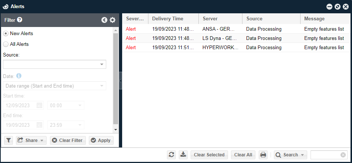This screenshot has height=163, width=352.
Task: Print the alerts list
Action: [x=263, y=155]
